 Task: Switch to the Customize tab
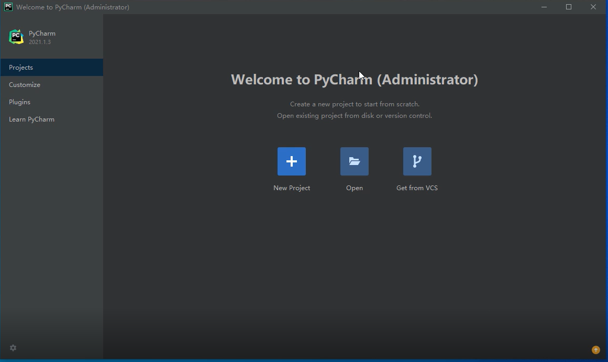51,84
